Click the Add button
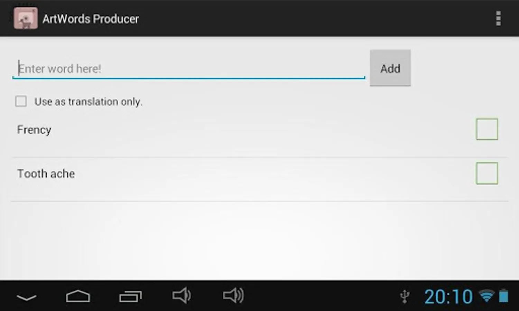The height and width of the screenshot is (311, 519). pyautogui.click(x=390, y=68)
